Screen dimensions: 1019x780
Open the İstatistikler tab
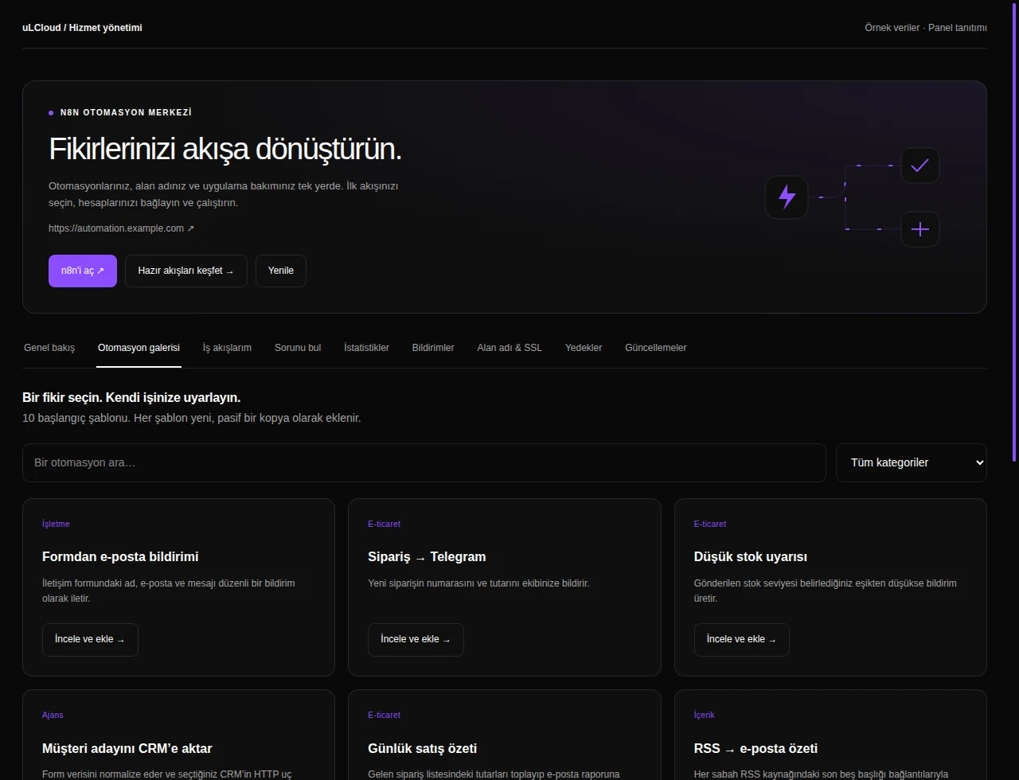[366, 348]
